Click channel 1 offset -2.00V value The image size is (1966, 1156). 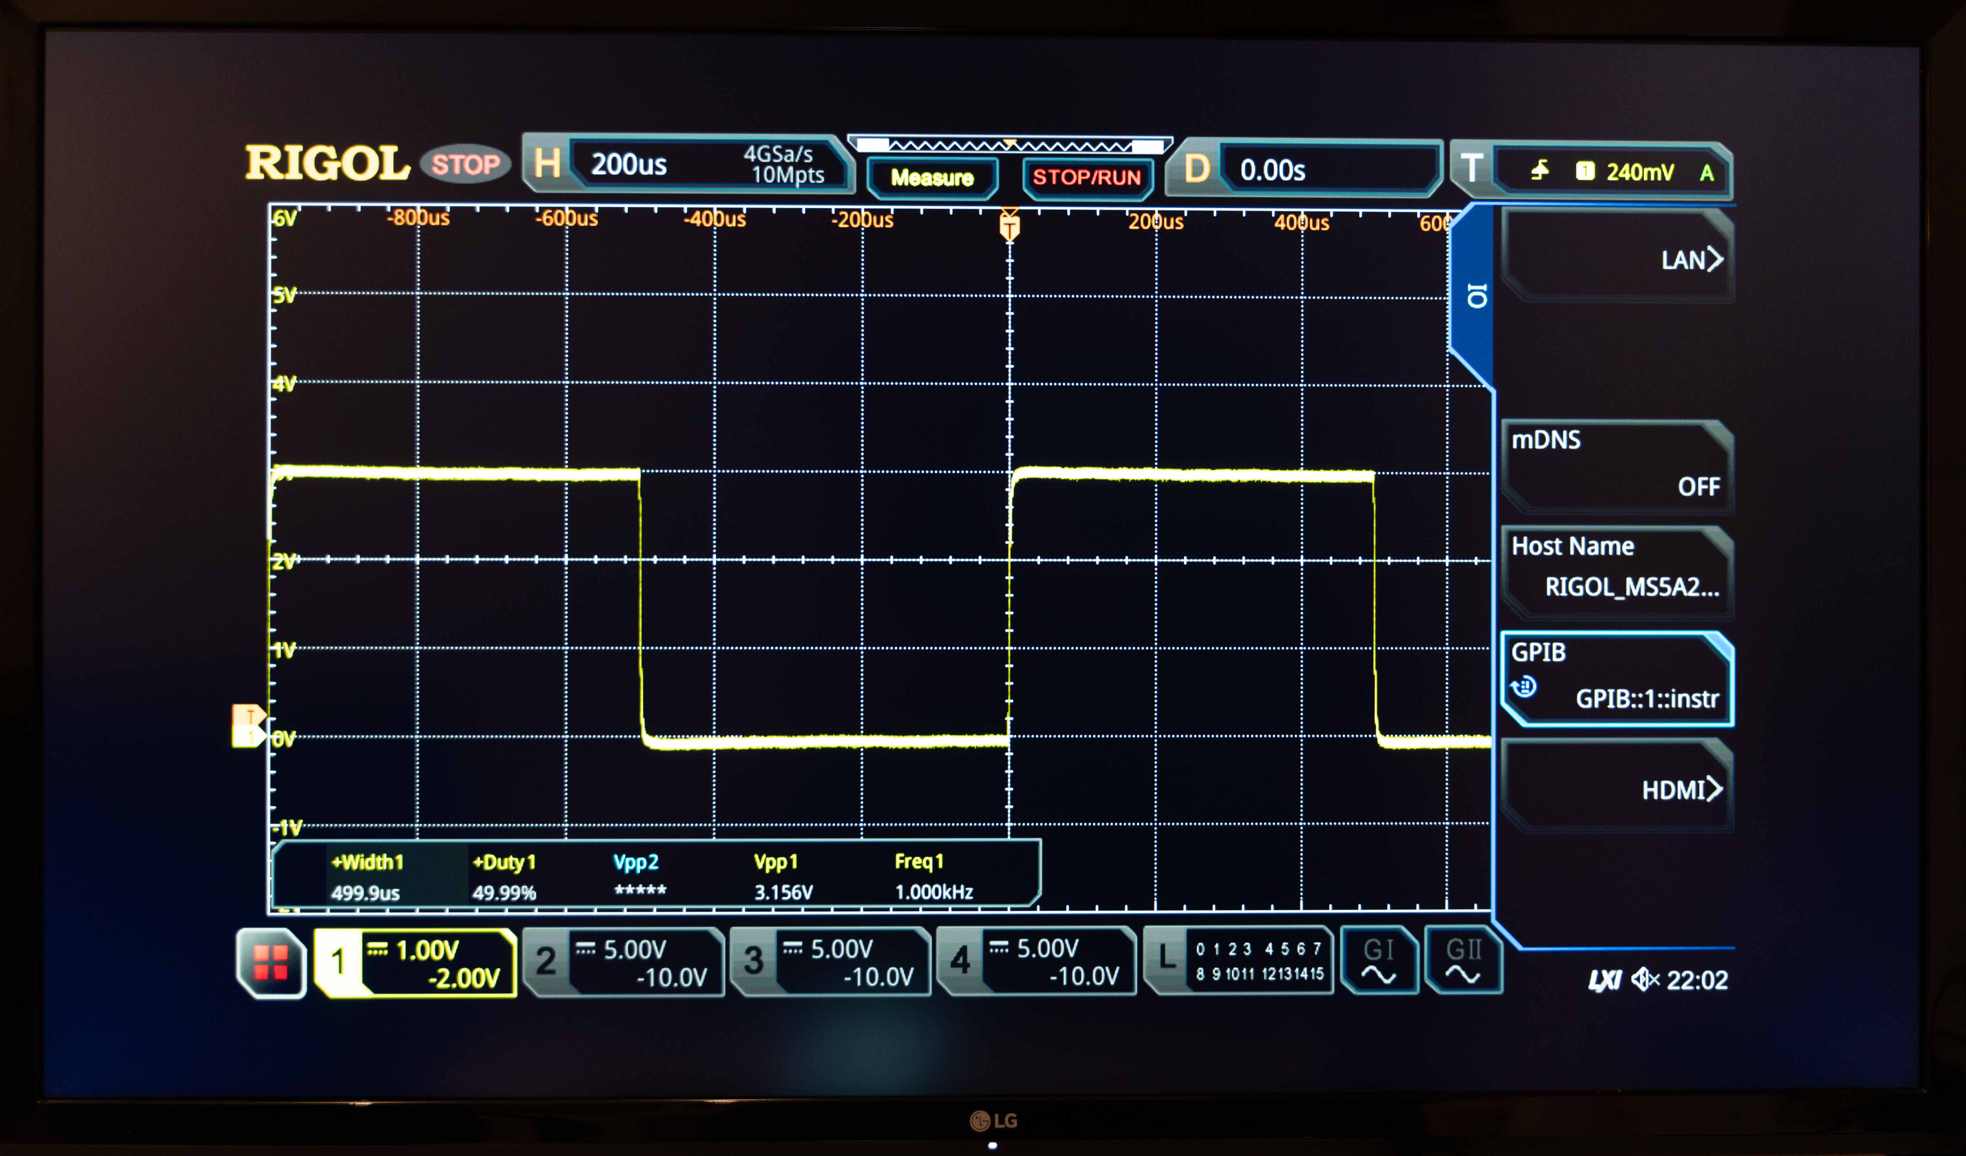(464, 978)
